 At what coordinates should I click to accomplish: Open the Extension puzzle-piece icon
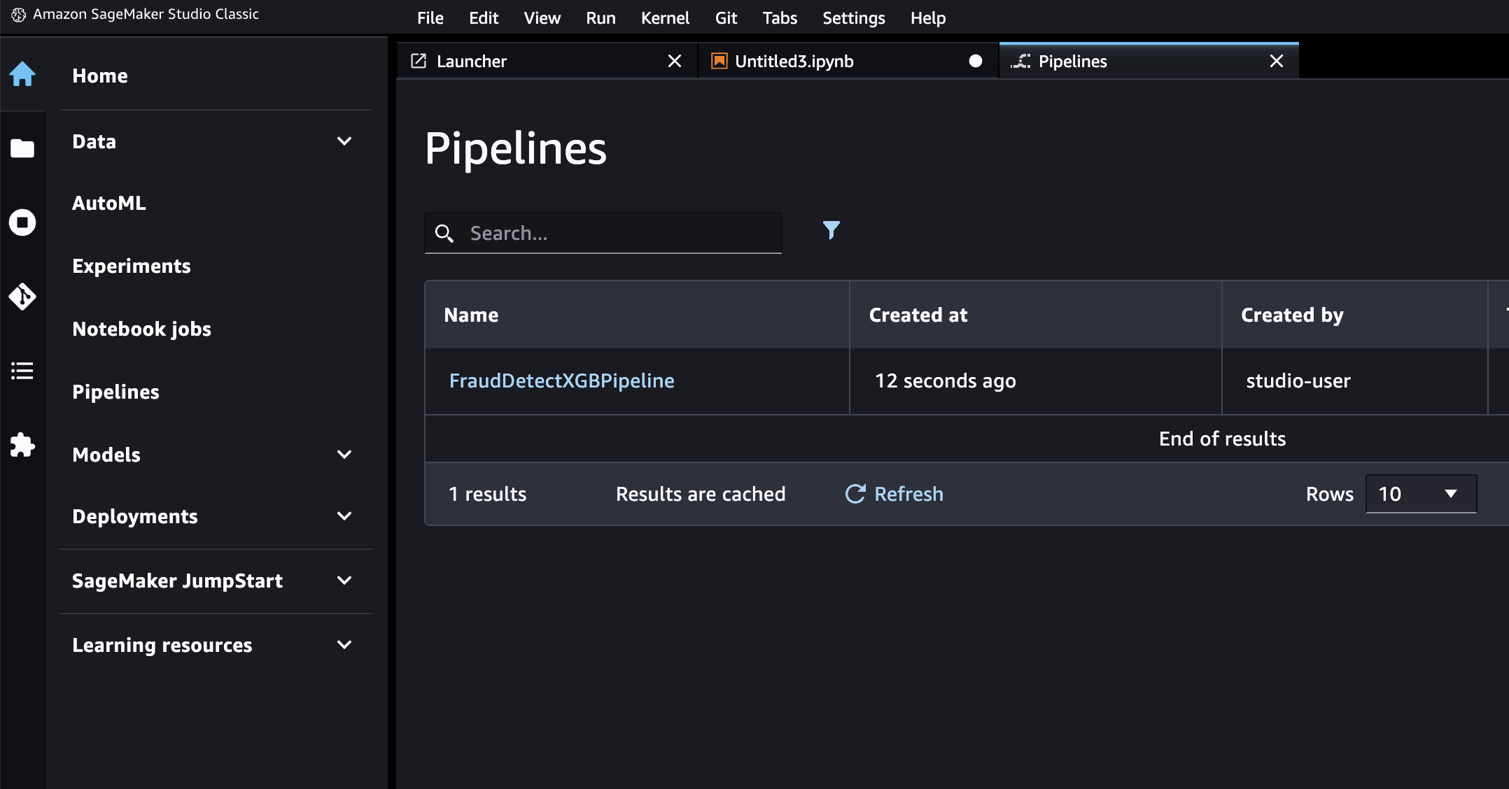point(22,445)
